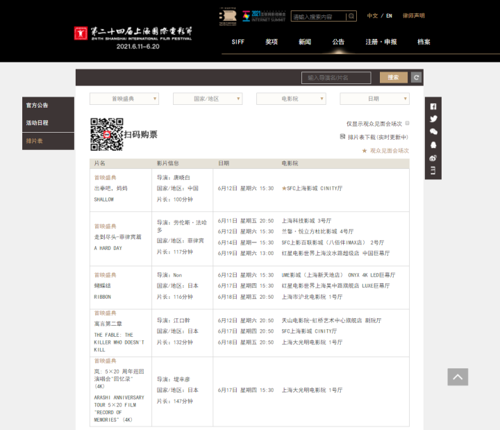Click the star before SFC上海影城 CINITY厅
This screenshot has height=430, width=500.
coord(284,188)
